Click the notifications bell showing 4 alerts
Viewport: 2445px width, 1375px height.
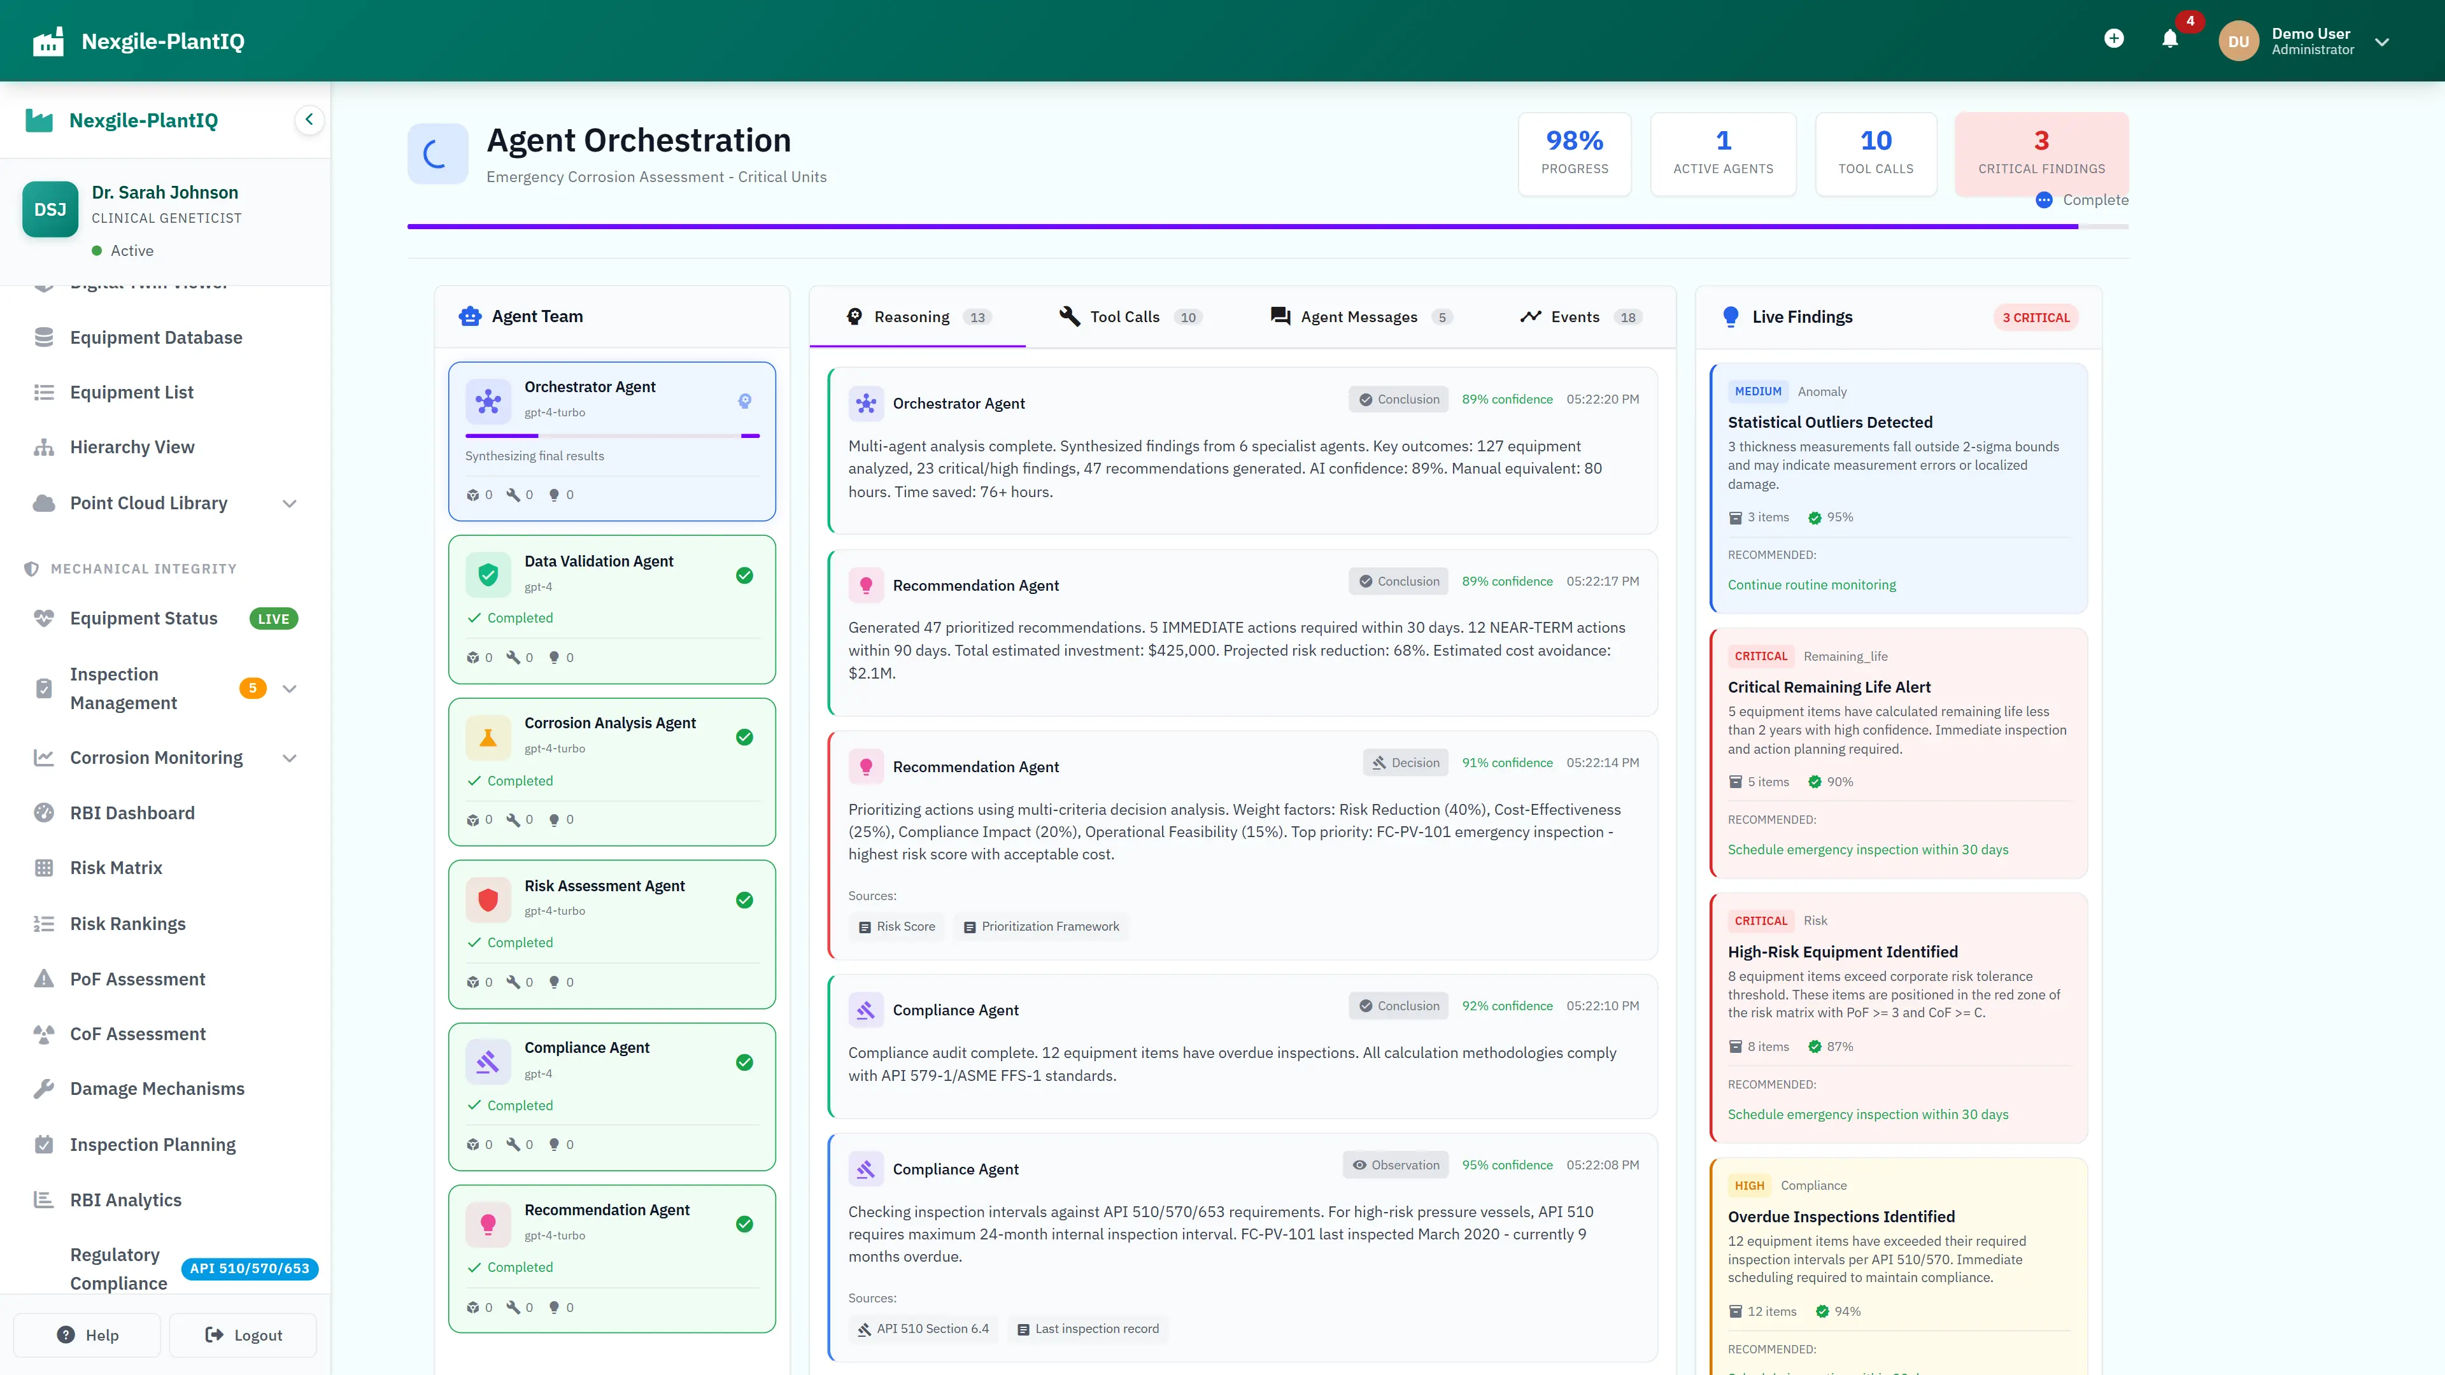(2171, 39)
